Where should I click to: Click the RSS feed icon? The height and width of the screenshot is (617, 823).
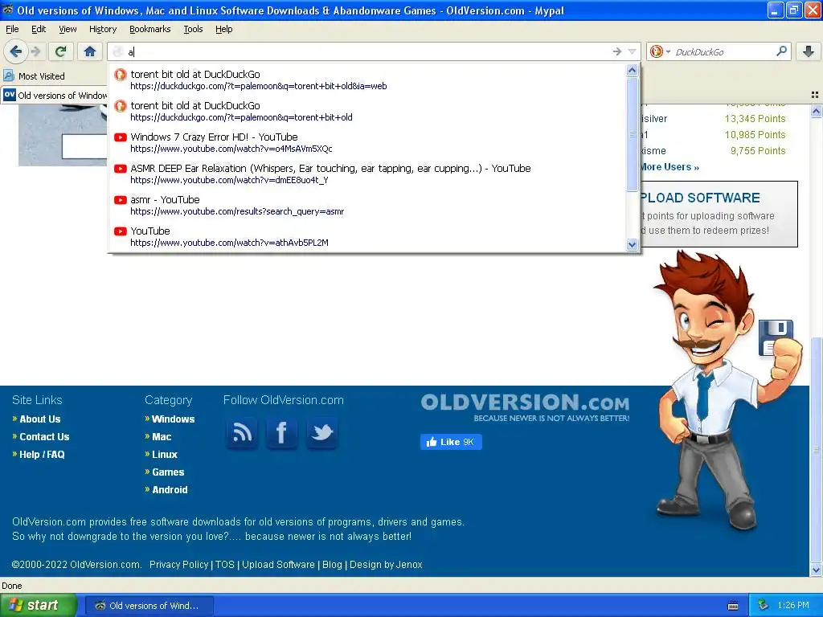(242, 433)
